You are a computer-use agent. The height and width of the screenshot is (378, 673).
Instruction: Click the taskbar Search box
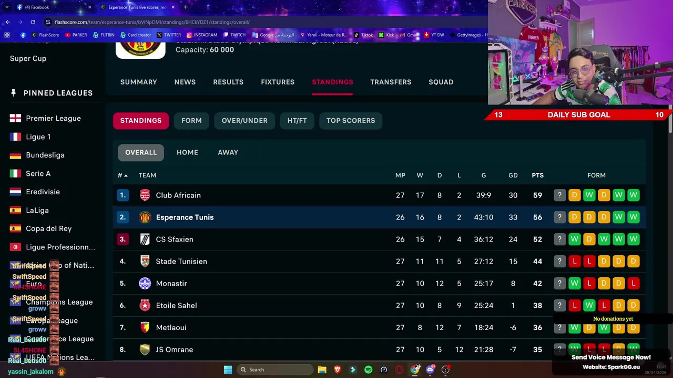point(274,370)
